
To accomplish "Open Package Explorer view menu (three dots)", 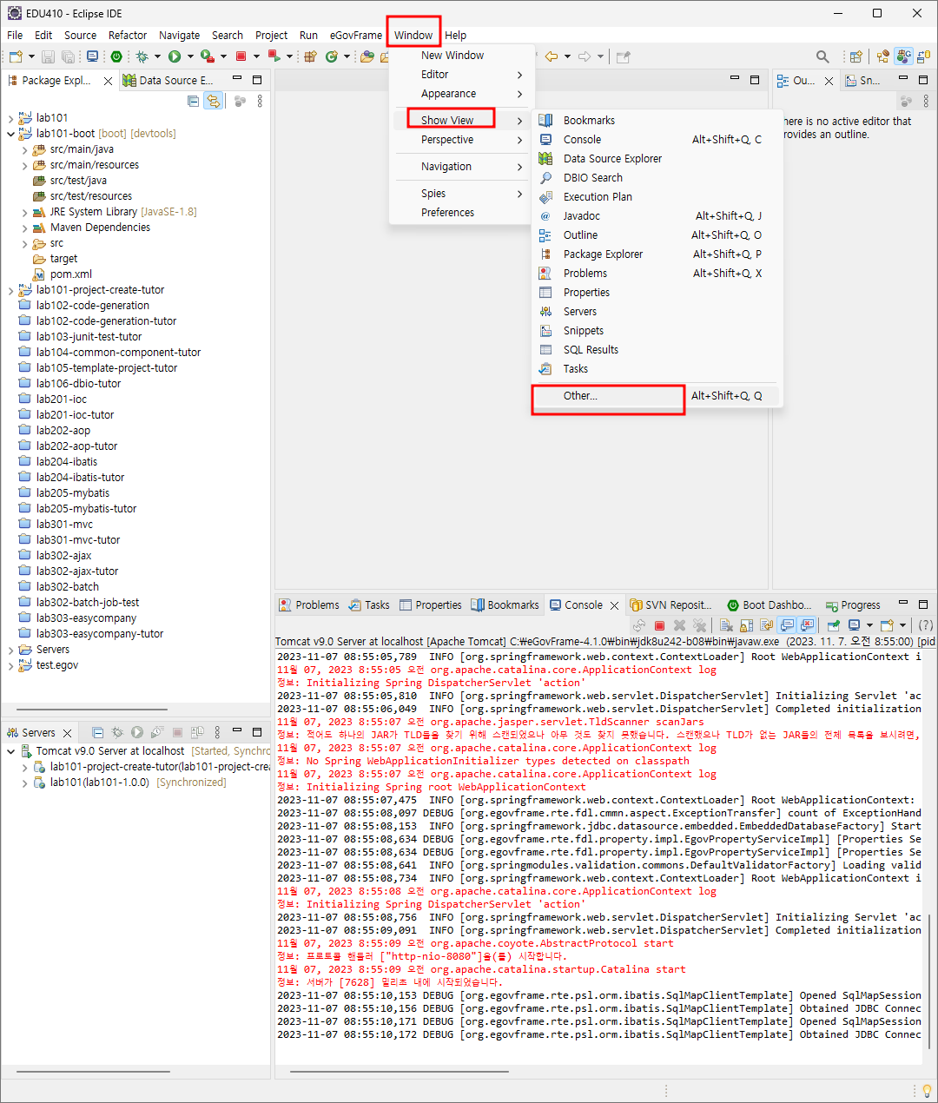I will pyautogui.click(x=260, y=101).
